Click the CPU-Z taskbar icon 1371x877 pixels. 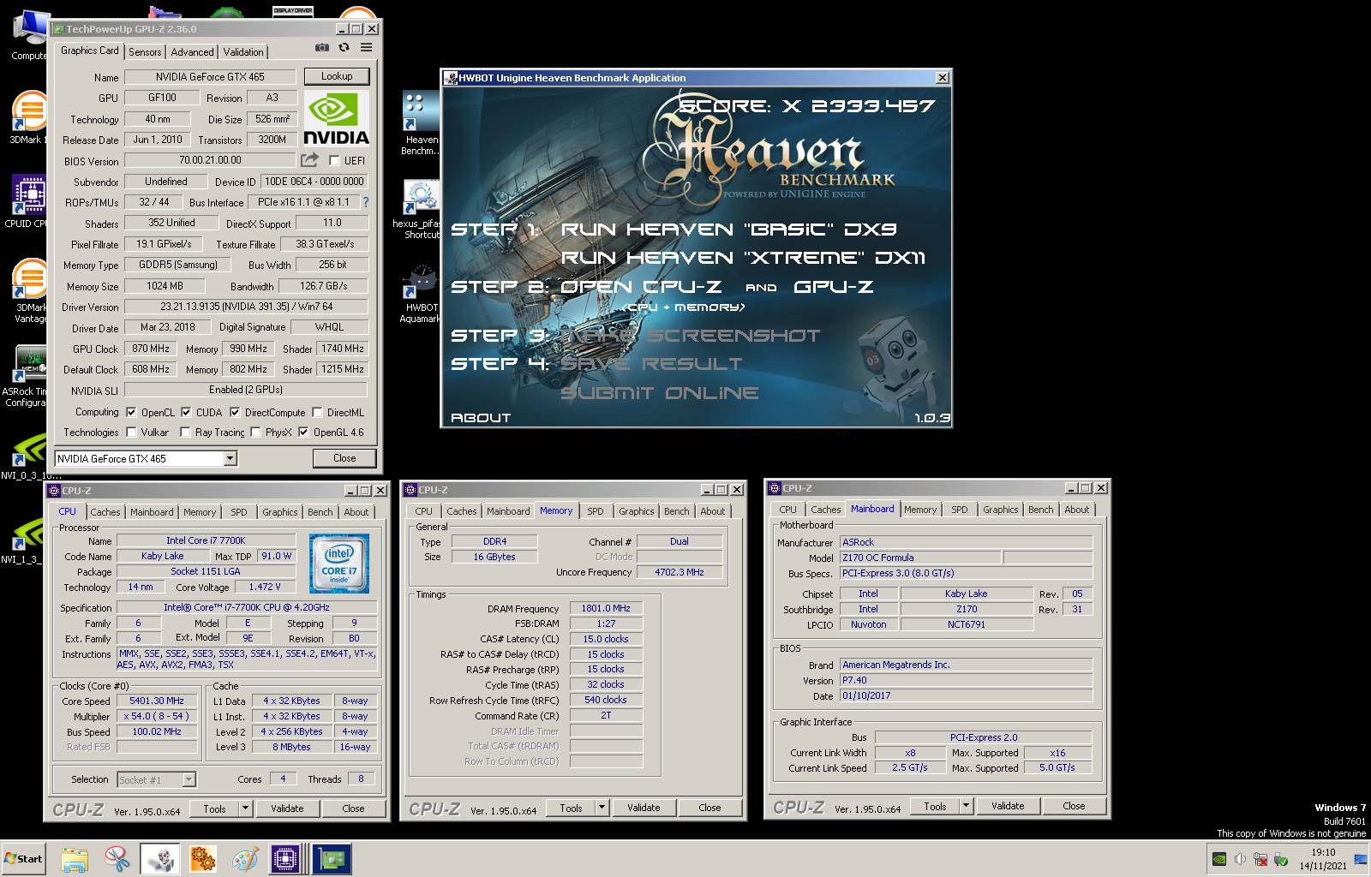coord(286,859)
